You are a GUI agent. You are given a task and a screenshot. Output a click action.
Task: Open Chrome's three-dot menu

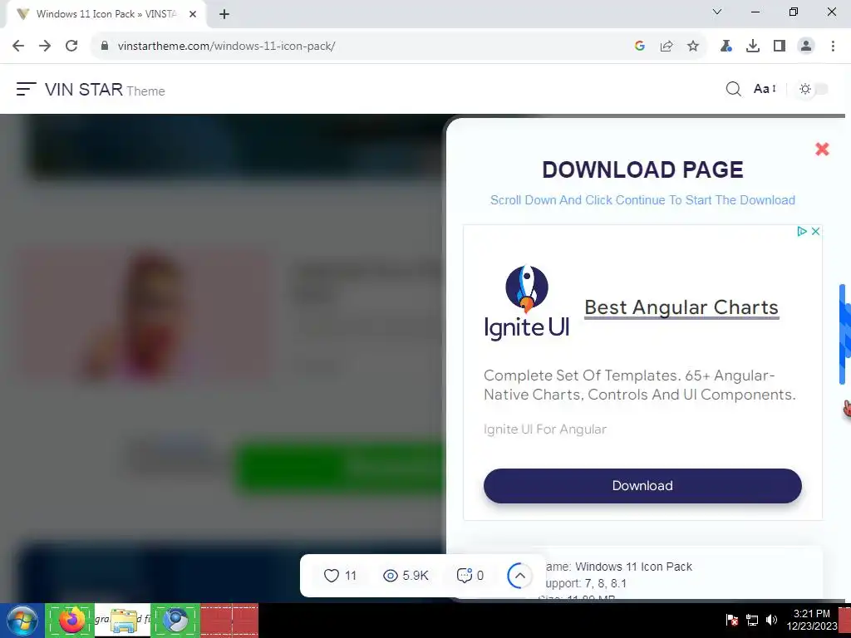tap(833, 47)
